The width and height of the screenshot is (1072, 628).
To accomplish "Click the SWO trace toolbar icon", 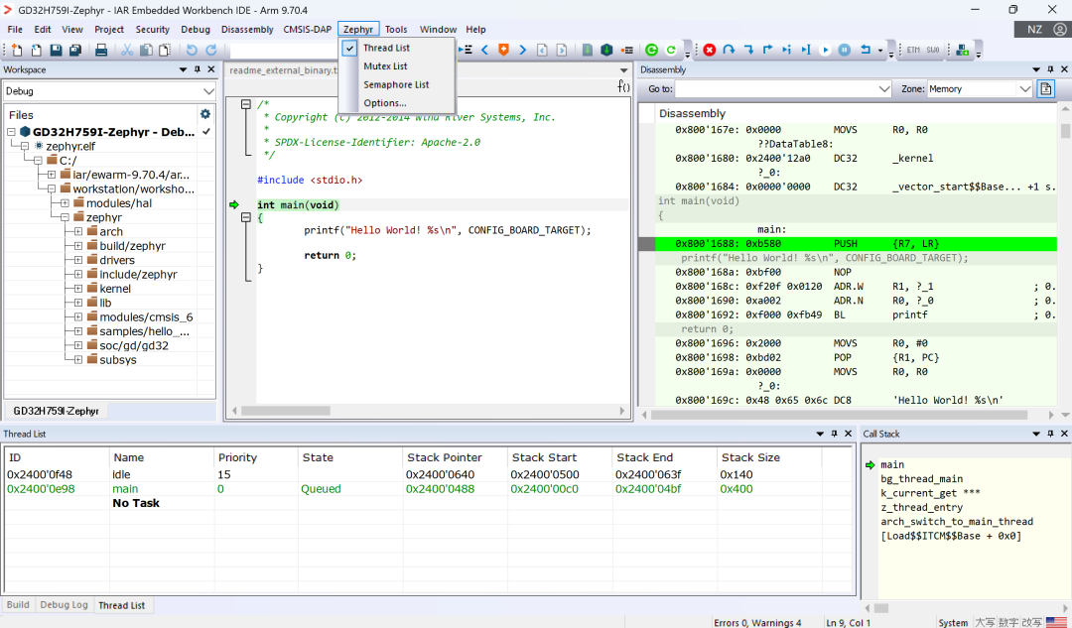I will tap(932, 50).
